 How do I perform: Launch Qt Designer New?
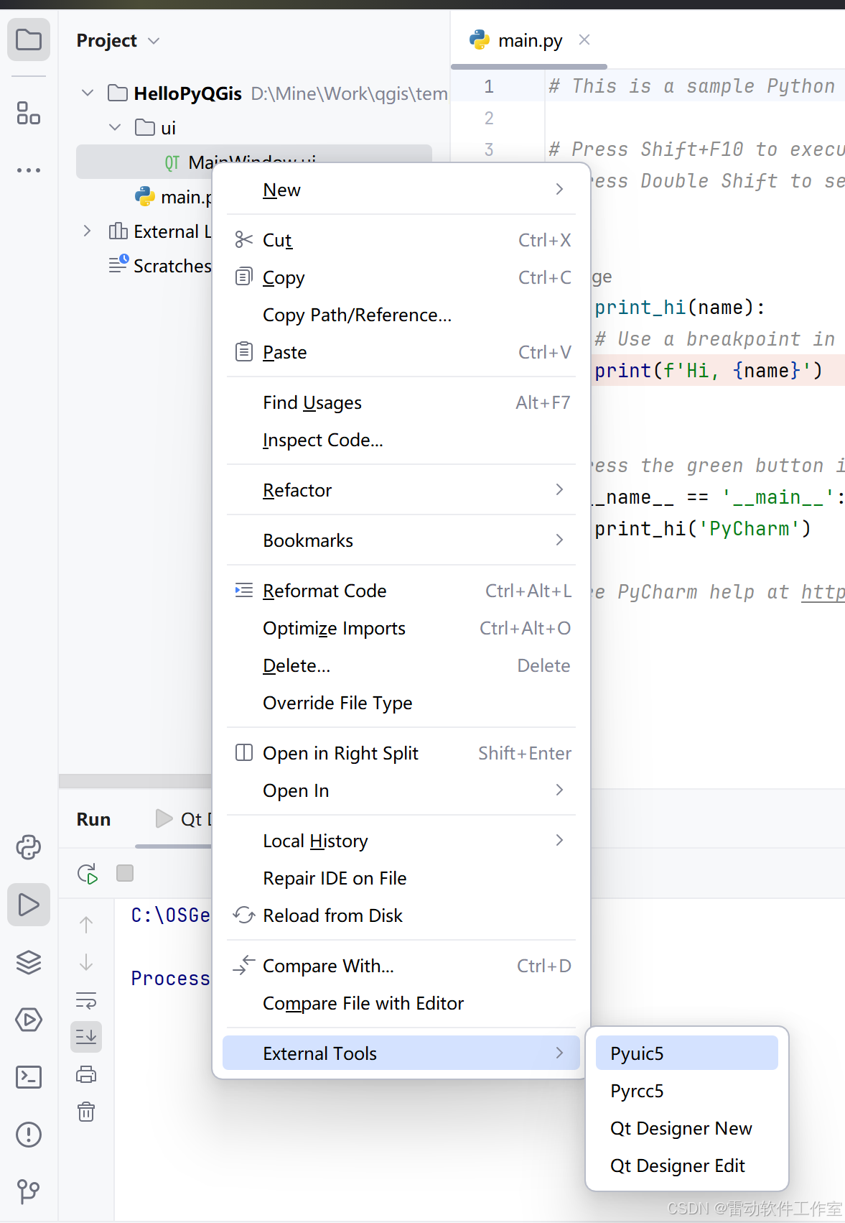687,1128
